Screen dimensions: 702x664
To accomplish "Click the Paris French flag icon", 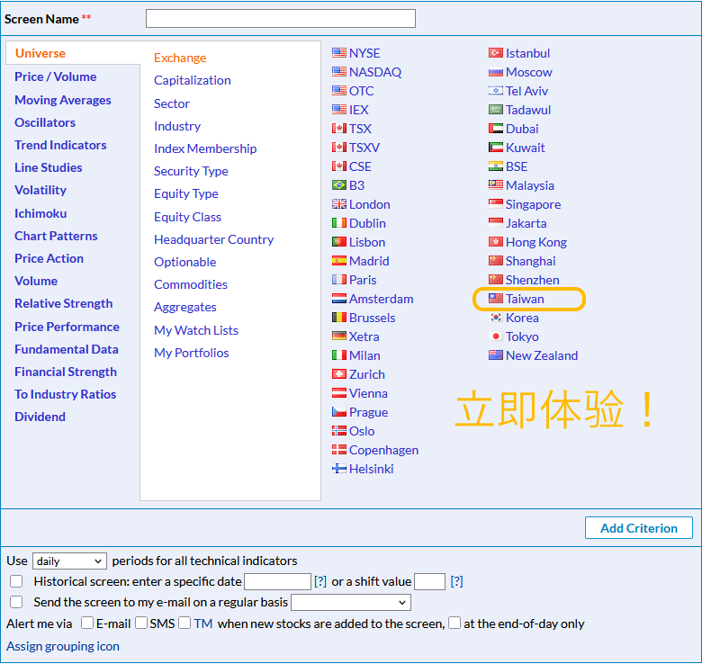I will point(339,280).
